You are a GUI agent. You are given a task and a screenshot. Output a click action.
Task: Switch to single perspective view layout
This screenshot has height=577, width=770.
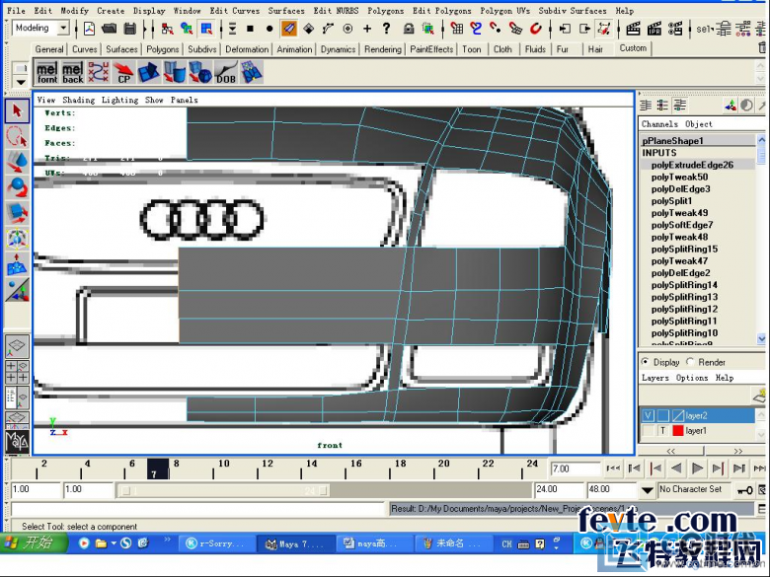point(17,346)
